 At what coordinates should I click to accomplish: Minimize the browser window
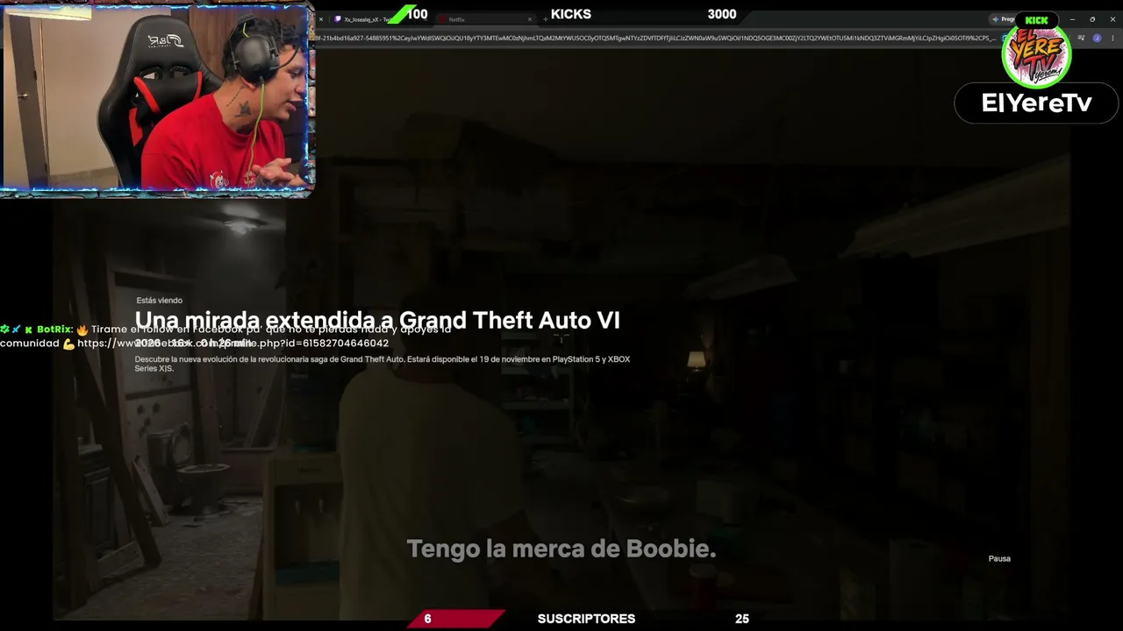(1072, 19)
